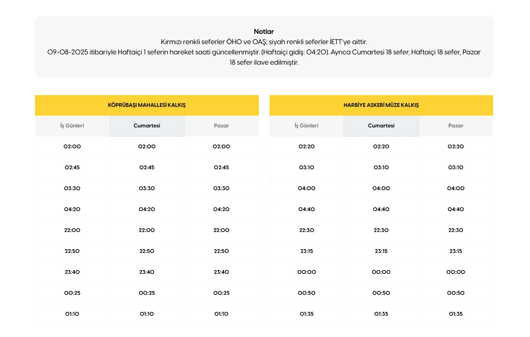Click the red/black trips note about ÖHO, OAŞ and İETT
This screenshot has width=530, height=337.
[264, 42]
